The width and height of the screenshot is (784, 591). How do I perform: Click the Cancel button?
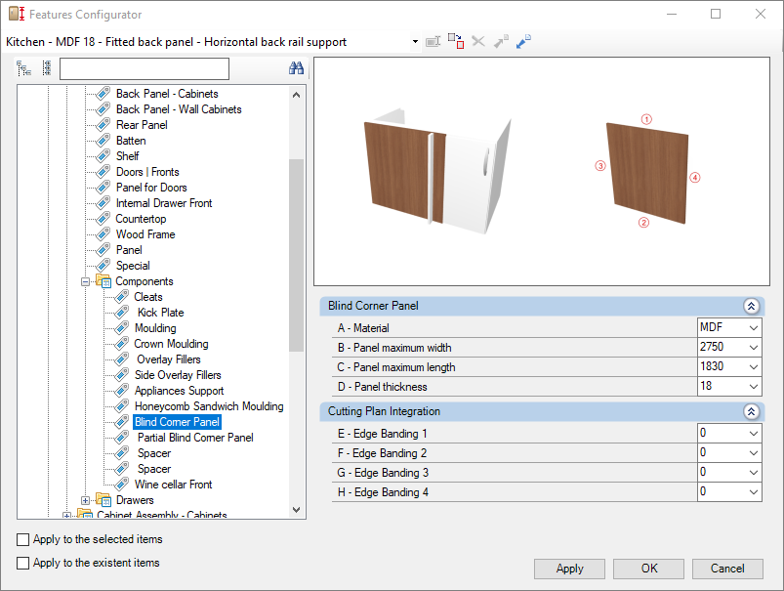pyautogui.click(x=727, y=569)
